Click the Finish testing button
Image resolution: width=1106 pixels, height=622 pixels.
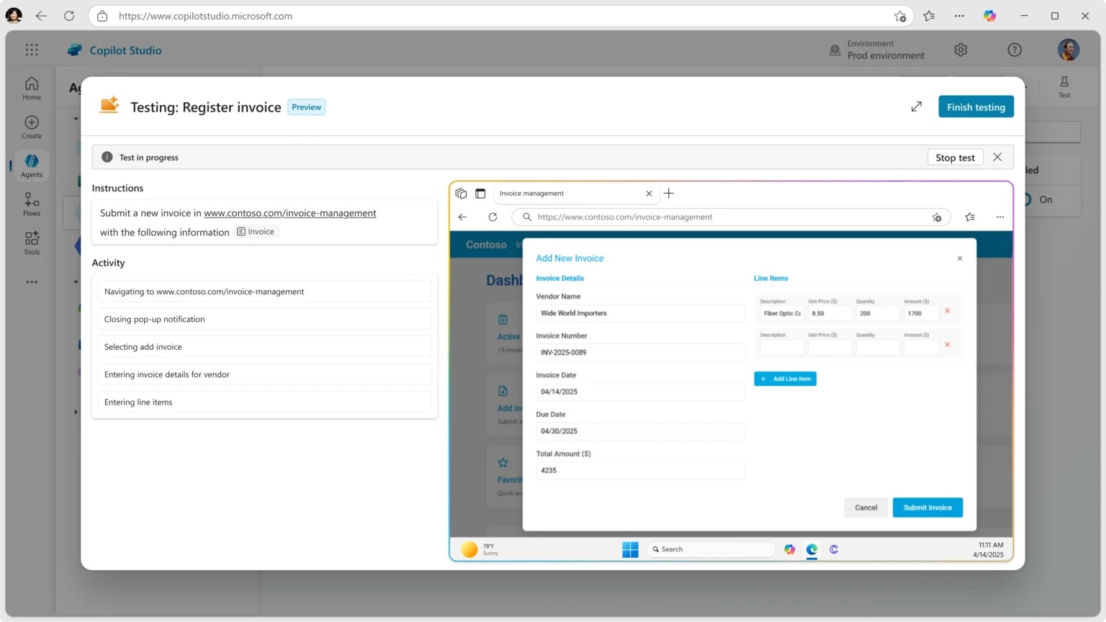(976, 106)
